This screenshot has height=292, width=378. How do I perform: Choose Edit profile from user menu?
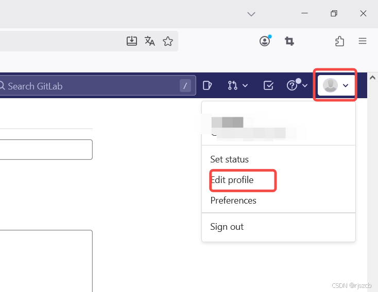(x=232, y=180)
